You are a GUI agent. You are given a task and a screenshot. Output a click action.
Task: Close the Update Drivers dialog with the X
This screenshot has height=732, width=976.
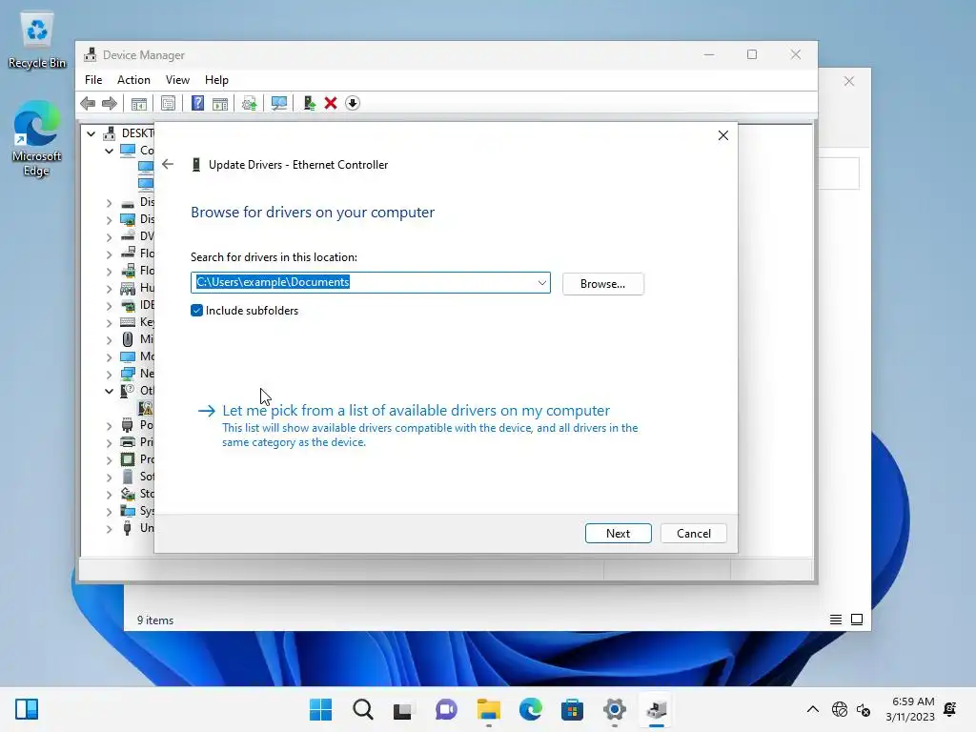click(x=722, y=135)
